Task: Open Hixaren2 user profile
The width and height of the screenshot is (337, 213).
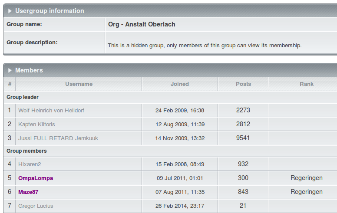Action: [x=30, y=164]
